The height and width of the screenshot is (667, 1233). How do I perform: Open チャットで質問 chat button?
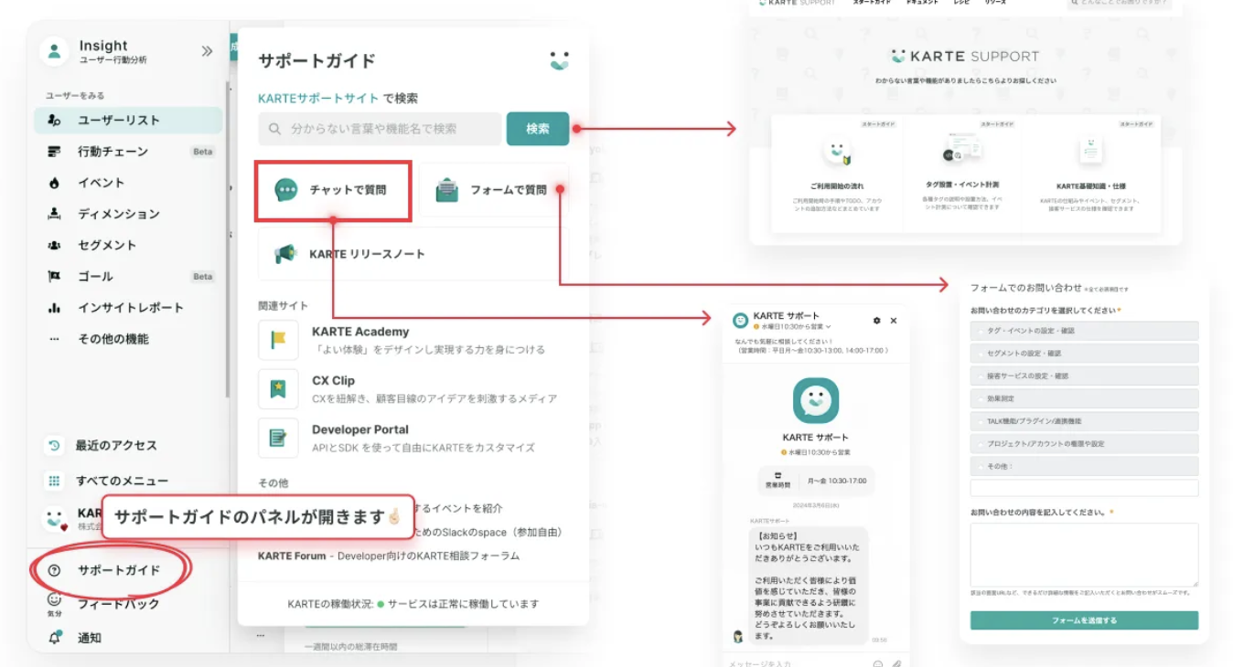(333, 190)
